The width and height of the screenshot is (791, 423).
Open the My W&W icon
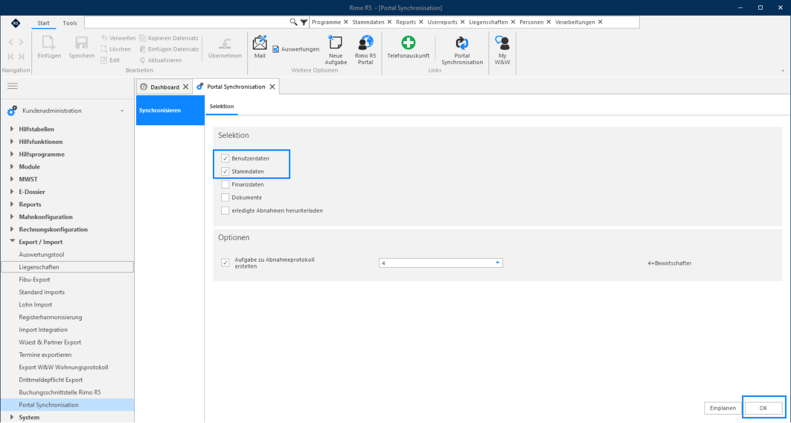tap(502, 50)
